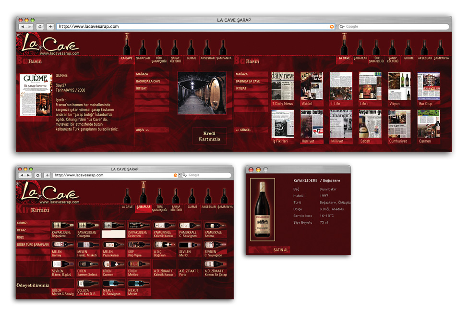Select BEYAZ in the wine category menu
468x312 pixels.
tap(33, 230)
